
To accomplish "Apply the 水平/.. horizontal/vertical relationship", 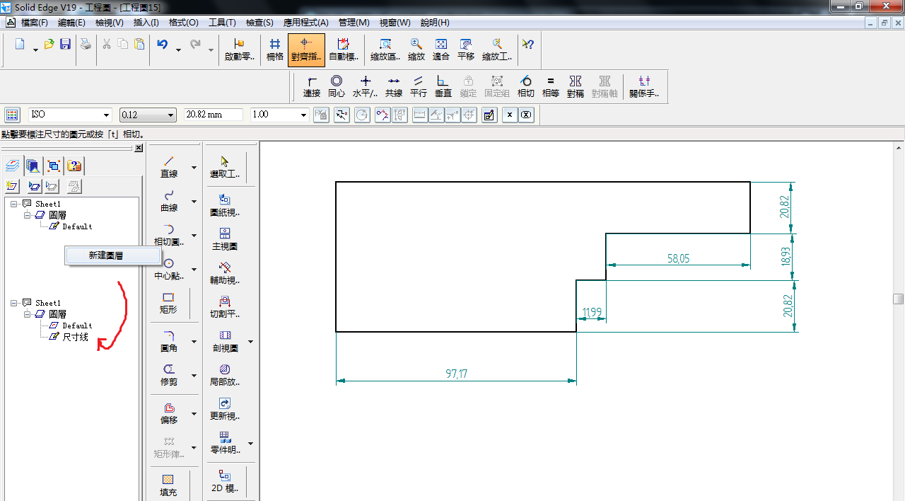I will pyautogui.click(x=366, y=86).
